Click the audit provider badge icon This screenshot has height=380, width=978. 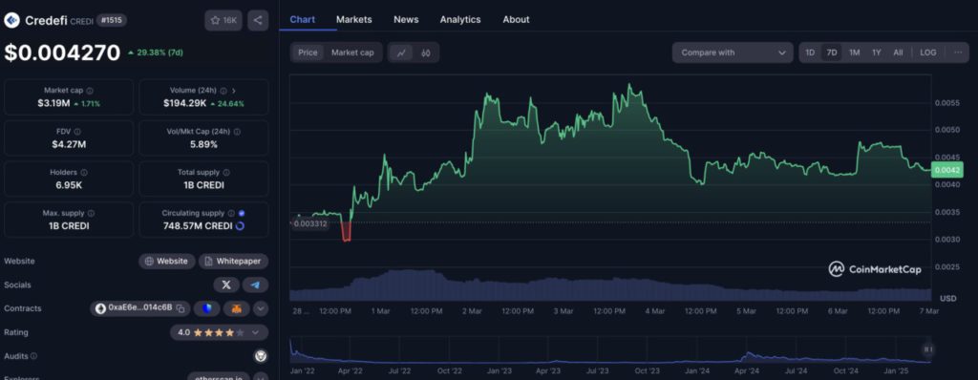click(x=261, y=356)
